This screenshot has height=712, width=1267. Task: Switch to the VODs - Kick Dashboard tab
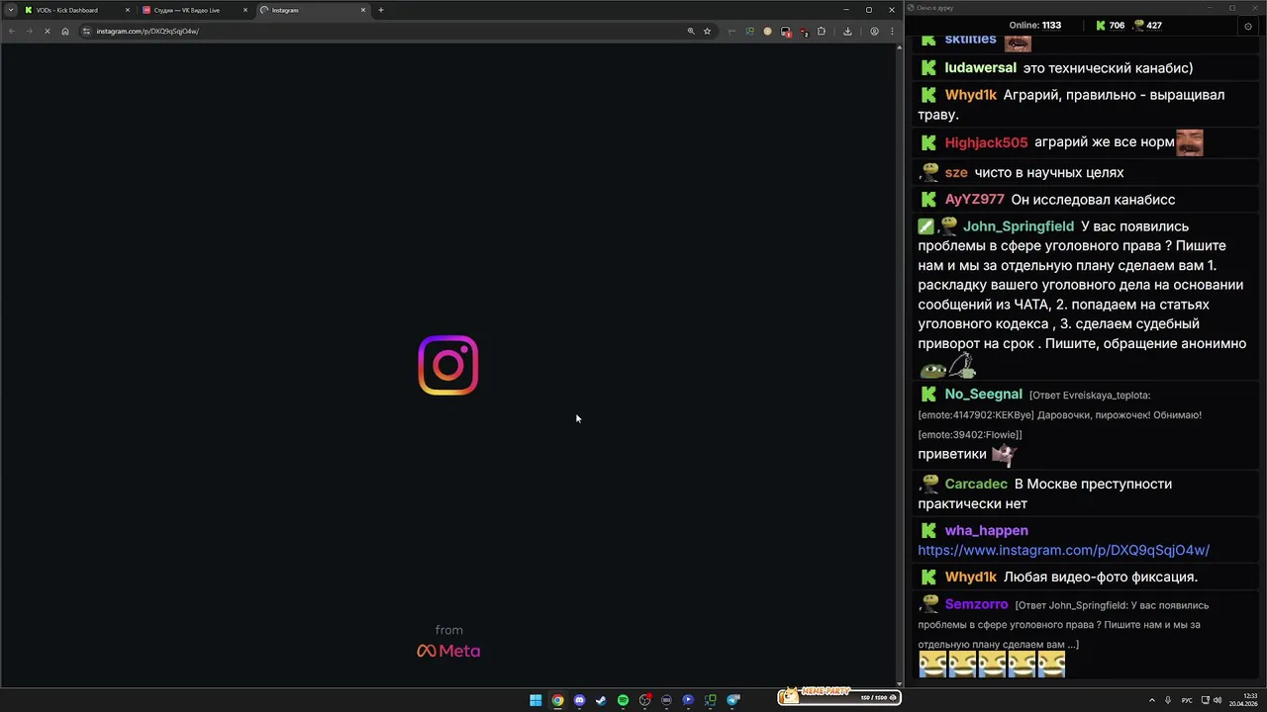pos(74,10)
